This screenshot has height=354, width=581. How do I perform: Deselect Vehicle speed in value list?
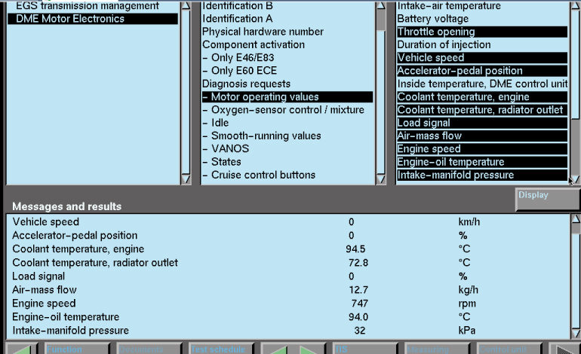point(482,58)
